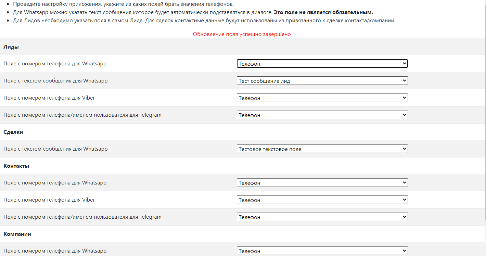Screen dimensions: 486x256
Task: Click the 'Контакты' section header
Action: (16, 166)
